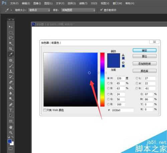Select the Lasso tool

pos(11,38)
